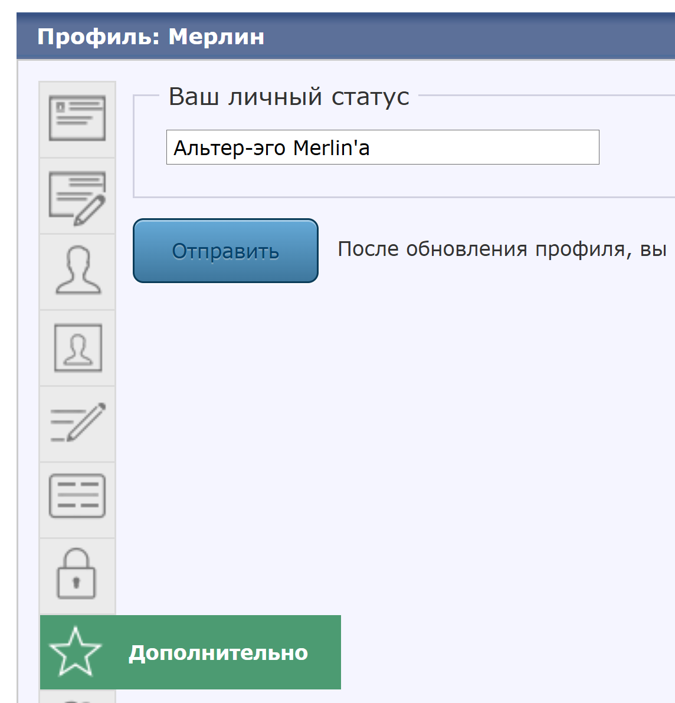Screen dimensions: 675x703
Task: Click the lines with pencil signature icon
Action: (77, 423)
